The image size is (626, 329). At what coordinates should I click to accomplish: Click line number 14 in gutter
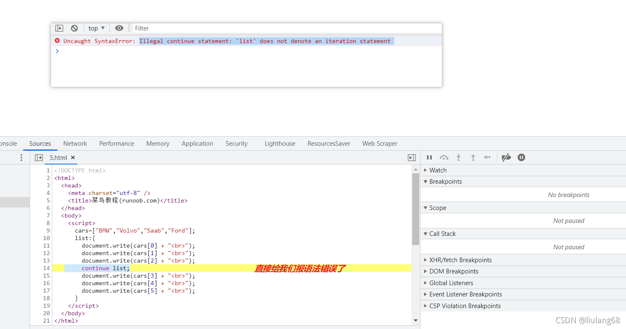(x=46, y=268)
